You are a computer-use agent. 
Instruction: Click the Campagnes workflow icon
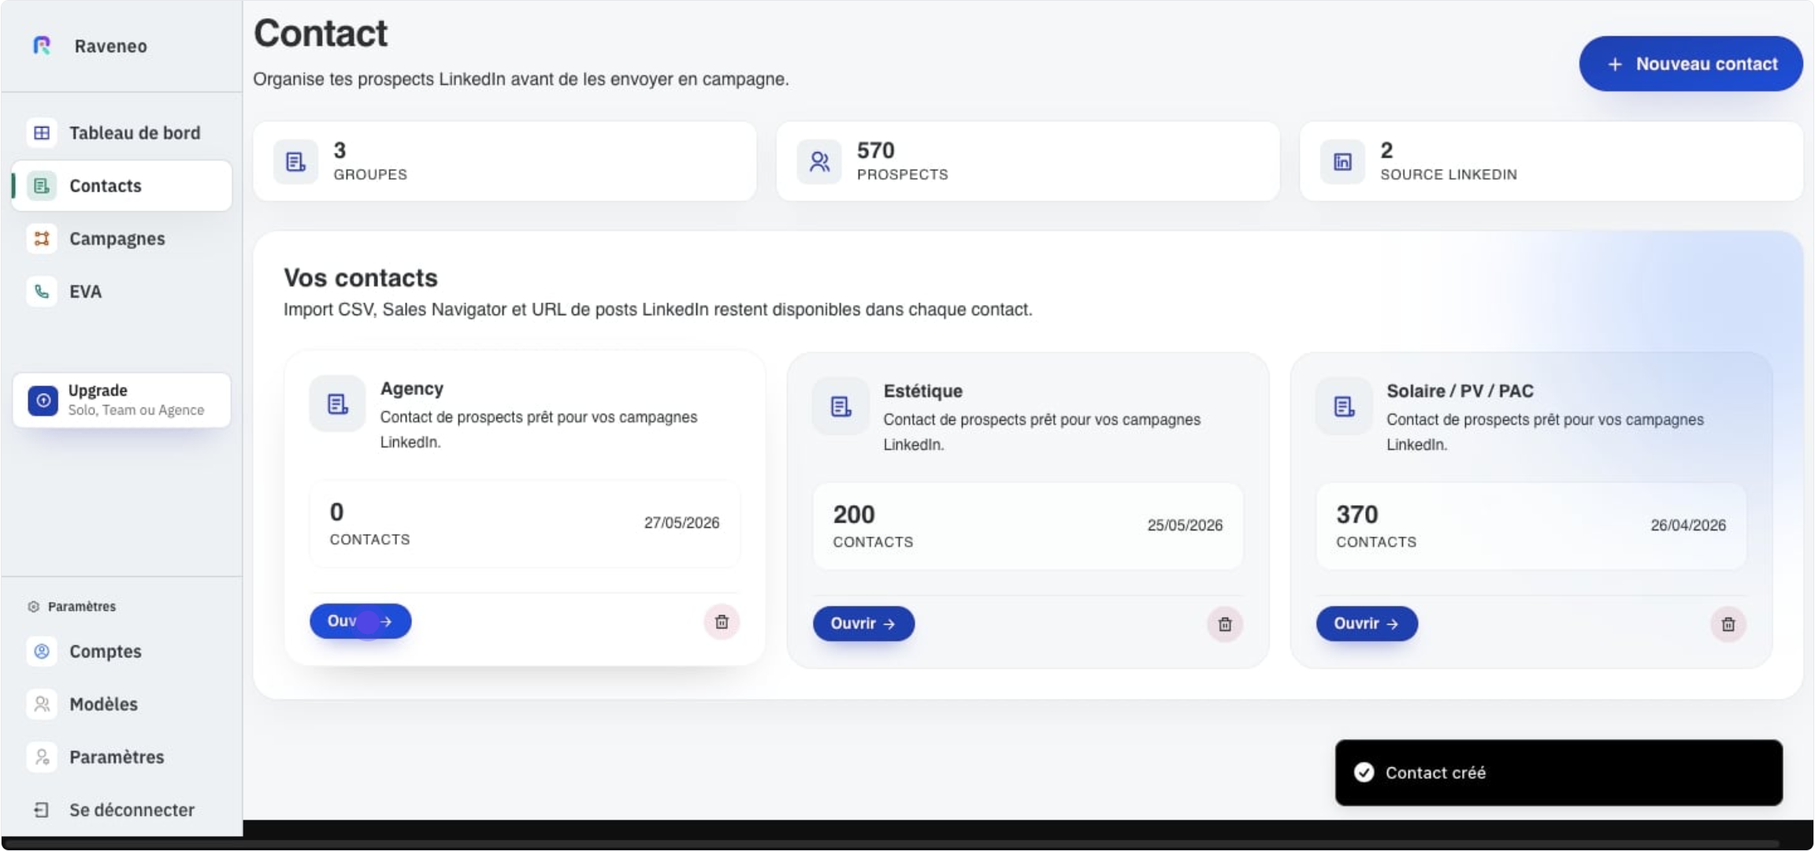tap(42, 239)
